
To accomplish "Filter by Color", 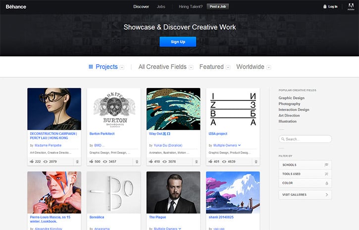I will (x=305, y=183).
